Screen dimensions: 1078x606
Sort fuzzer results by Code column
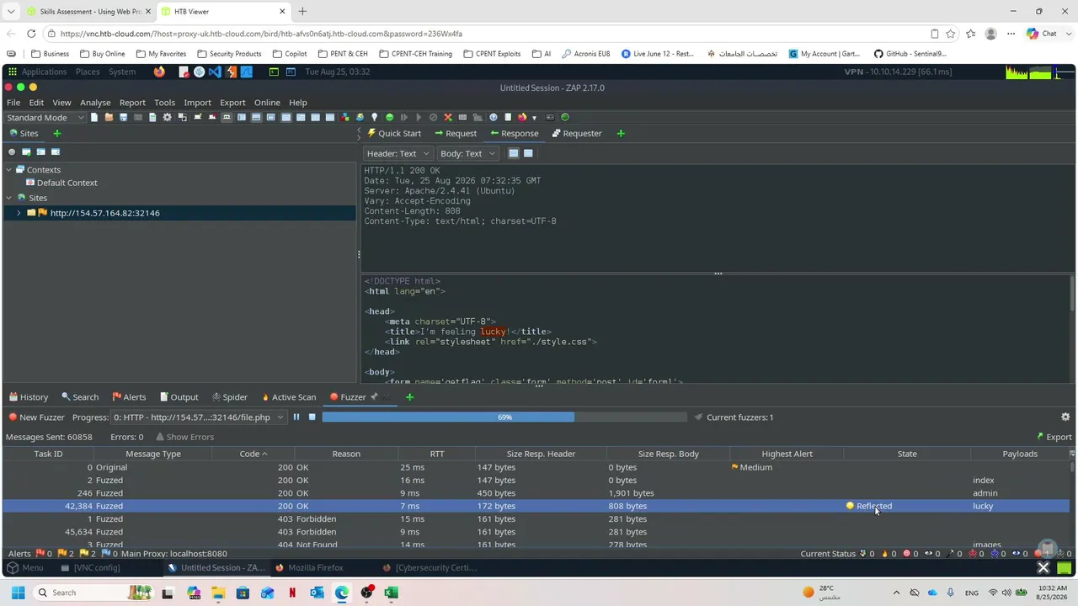pos(253,454)
